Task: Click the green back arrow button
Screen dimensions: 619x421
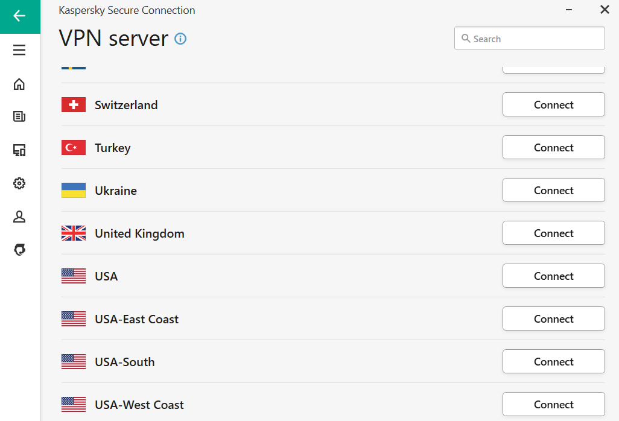Action: coord(19,16)
